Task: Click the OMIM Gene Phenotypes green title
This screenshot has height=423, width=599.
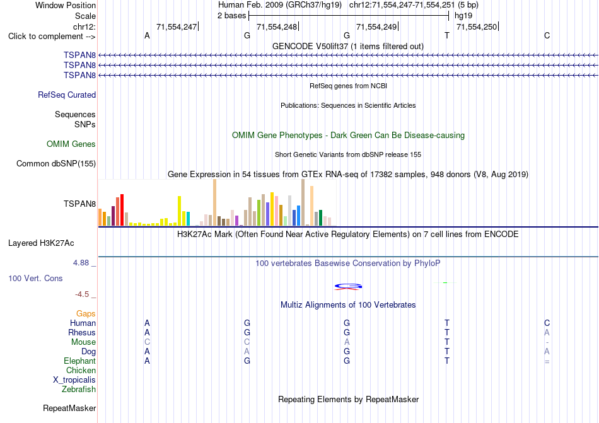Action: pyautogui.click(x=348, y=135)
